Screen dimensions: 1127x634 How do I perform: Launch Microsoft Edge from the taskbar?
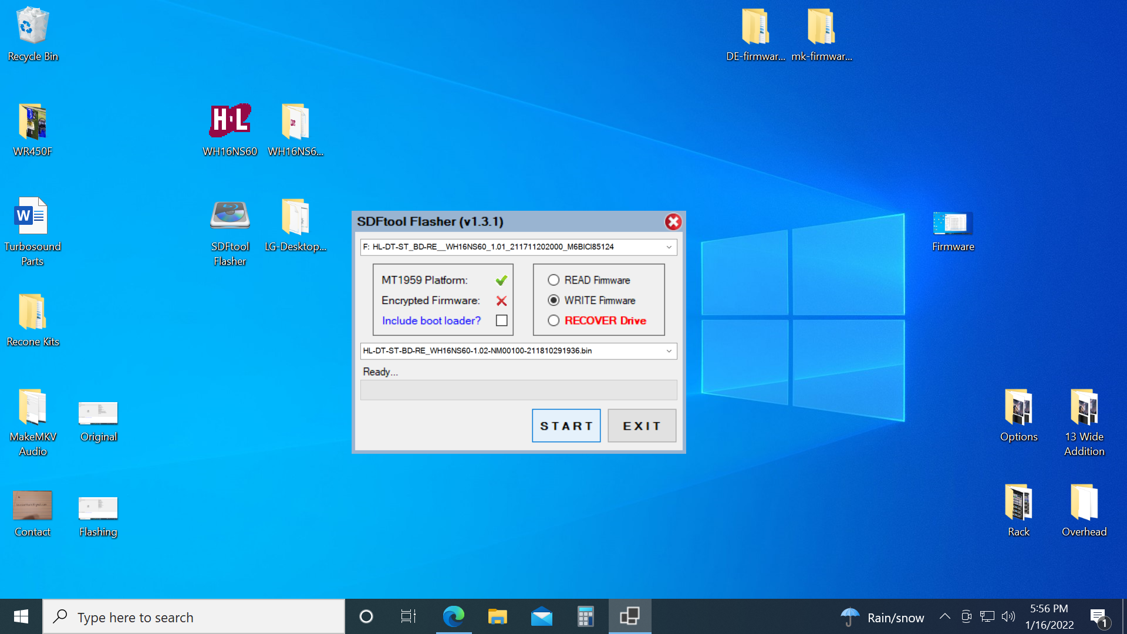point(453,616)
